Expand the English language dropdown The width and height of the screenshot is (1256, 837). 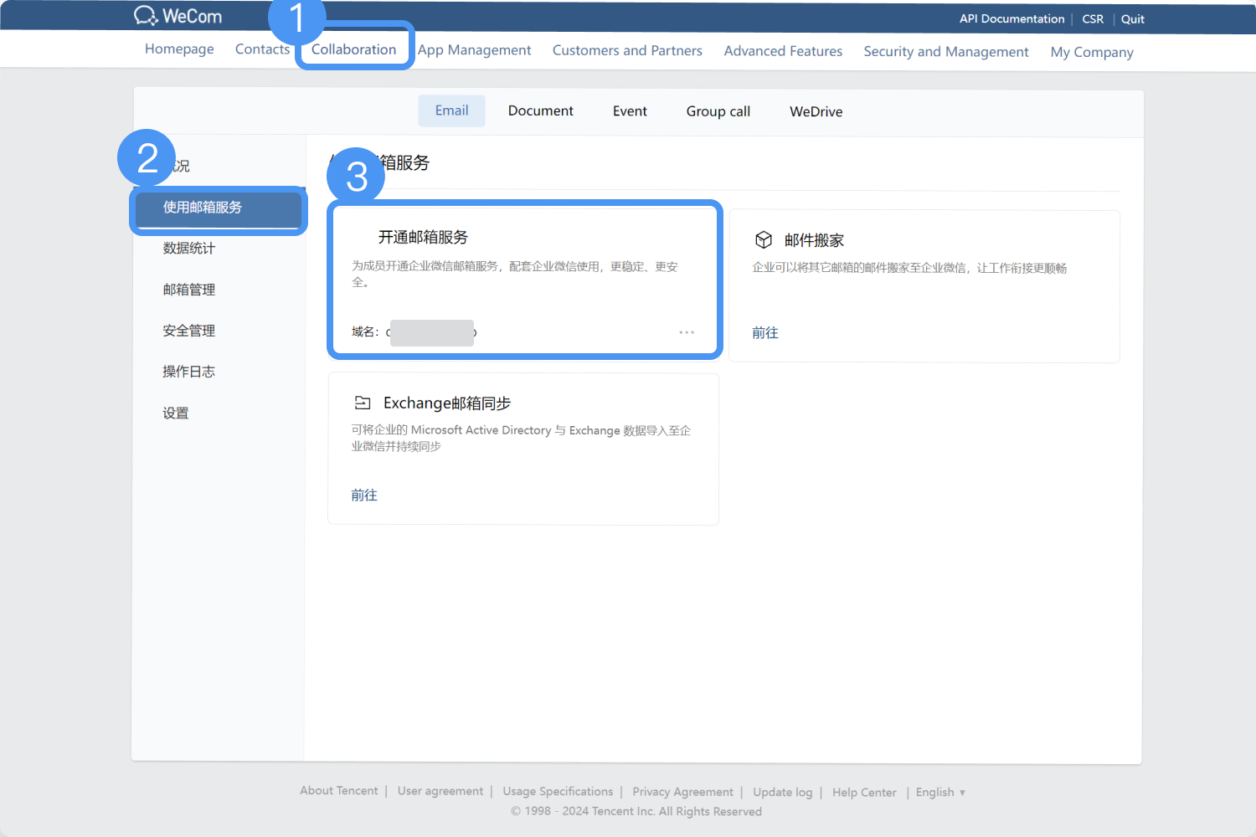pos(940,792)
